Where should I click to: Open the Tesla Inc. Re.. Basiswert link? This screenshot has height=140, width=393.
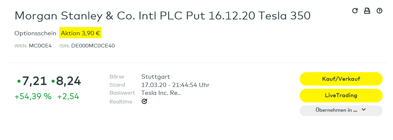pos(161,93)
